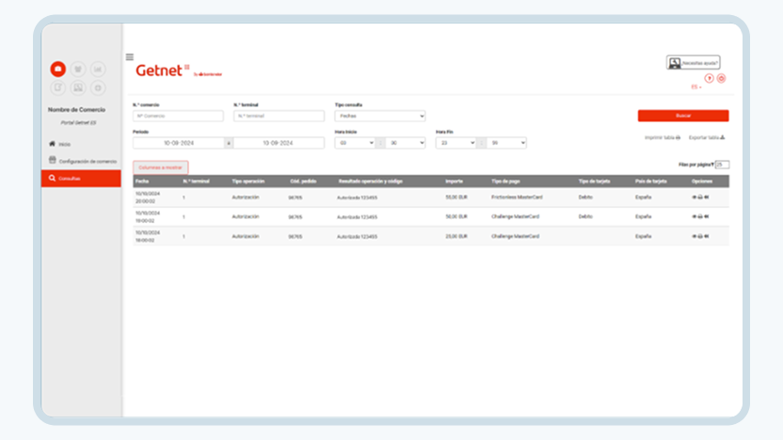Open the Hora Inicio hour dropdown

(x=355, y=143)
